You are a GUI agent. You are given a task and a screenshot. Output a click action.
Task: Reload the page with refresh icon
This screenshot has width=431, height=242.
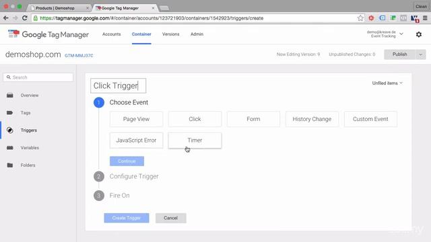pos(24,18)
